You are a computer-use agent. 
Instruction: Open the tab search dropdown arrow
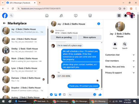(x=3, y=3)
